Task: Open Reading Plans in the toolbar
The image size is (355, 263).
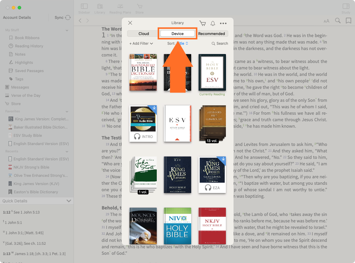Action: coord(120,9)
